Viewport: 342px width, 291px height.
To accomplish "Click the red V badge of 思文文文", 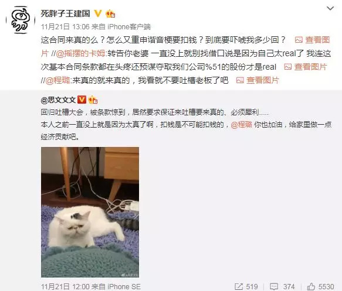I will pyautogui.click(x=82, y=100).
